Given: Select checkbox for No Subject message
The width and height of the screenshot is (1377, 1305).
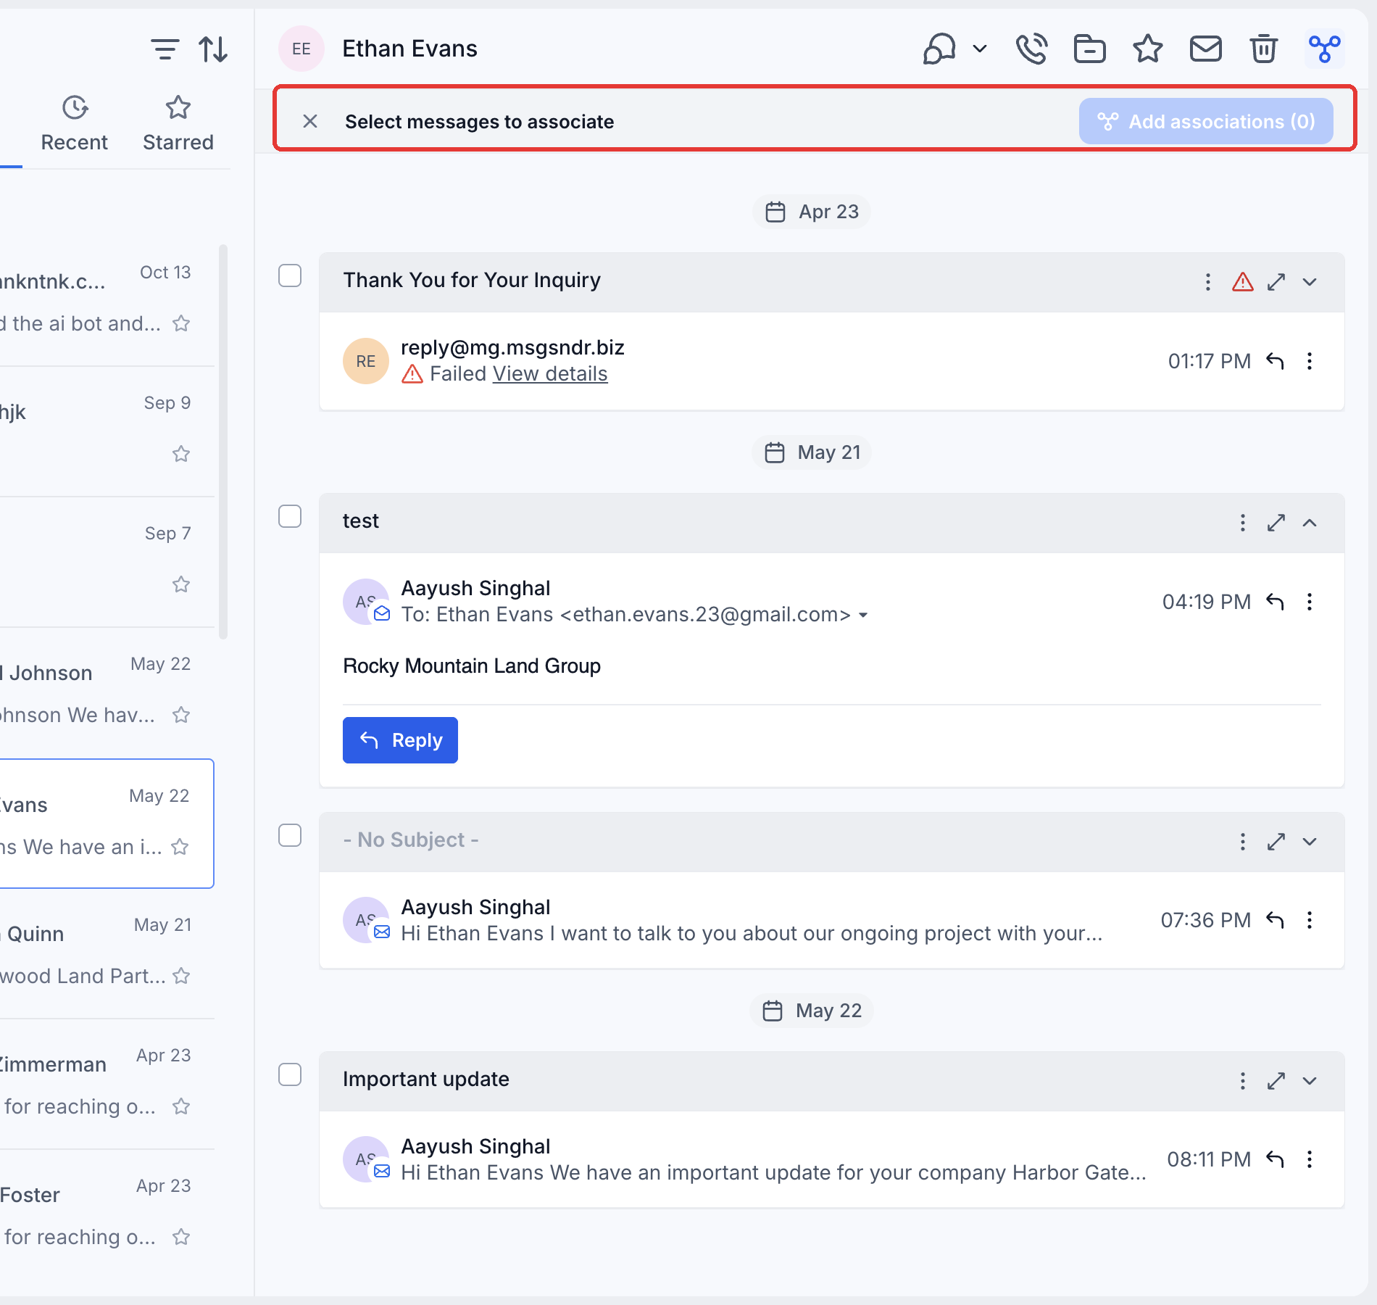Looking at the screenshot, I should 290,835.
